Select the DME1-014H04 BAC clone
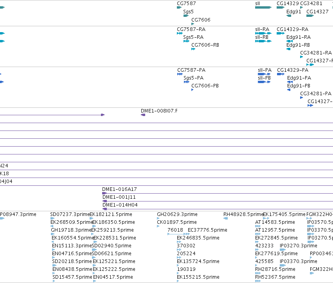This screenshot has height=283, width=333. 120,205
